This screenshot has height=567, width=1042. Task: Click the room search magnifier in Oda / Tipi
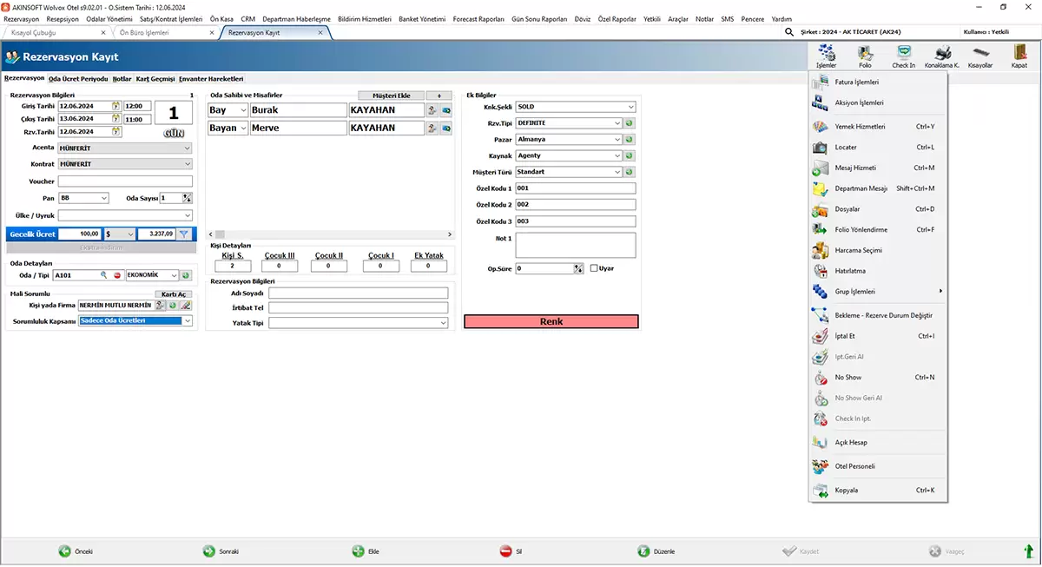(104, 275)
